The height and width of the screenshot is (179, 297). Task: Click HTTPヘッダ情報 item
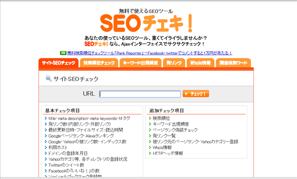click(x=168, y=153)
